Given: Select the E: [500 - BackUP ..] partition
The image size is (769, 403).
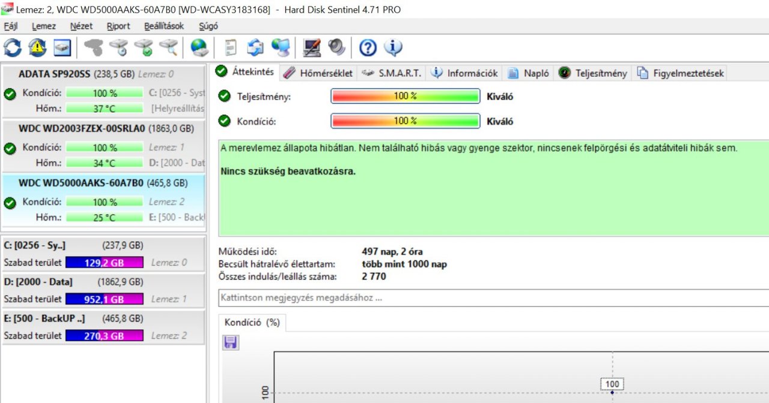Looking at the screenshot, I should [103, 327].
